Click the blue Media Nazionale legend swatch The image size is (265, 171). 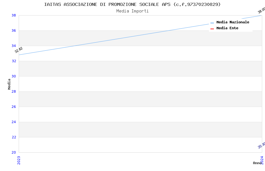[x=212, y=23]
